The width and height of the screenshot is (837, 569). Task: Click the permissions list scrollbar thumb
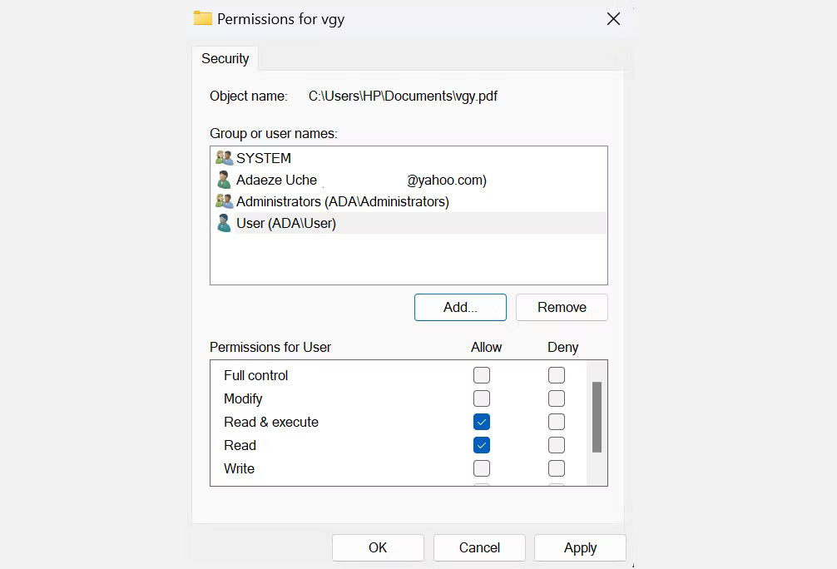tap(597, 417)
